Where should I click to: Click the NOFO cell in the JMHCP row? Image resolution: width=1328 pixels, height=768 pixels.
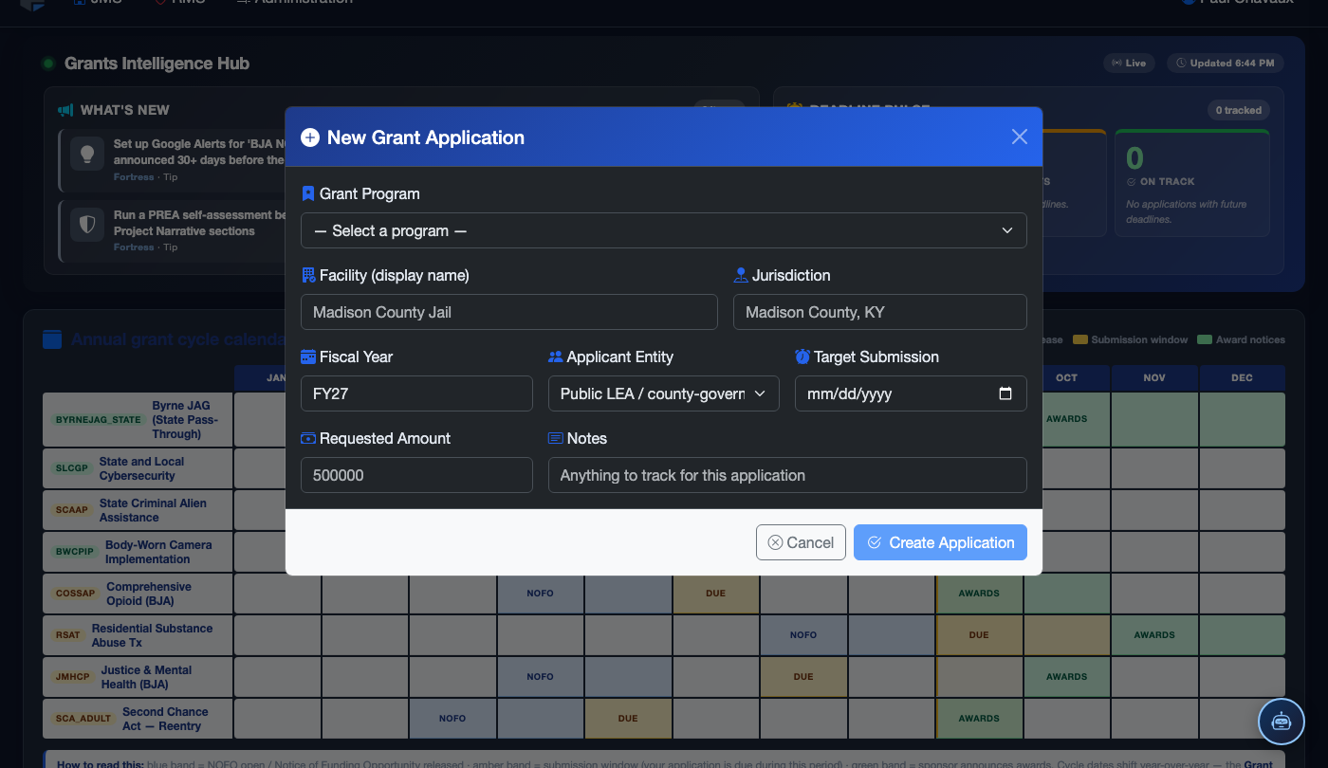click(x=541, y=677)
